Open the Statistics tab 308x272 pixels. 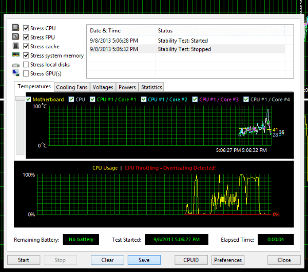point(151,87)
